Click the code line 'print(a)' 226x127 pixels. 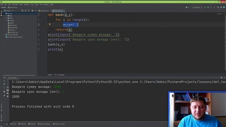point(55,49)
